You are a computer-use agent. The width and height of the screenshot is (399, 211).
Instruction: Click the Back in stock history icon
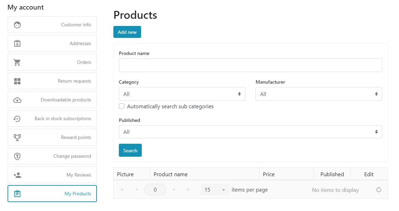point(17,119)
